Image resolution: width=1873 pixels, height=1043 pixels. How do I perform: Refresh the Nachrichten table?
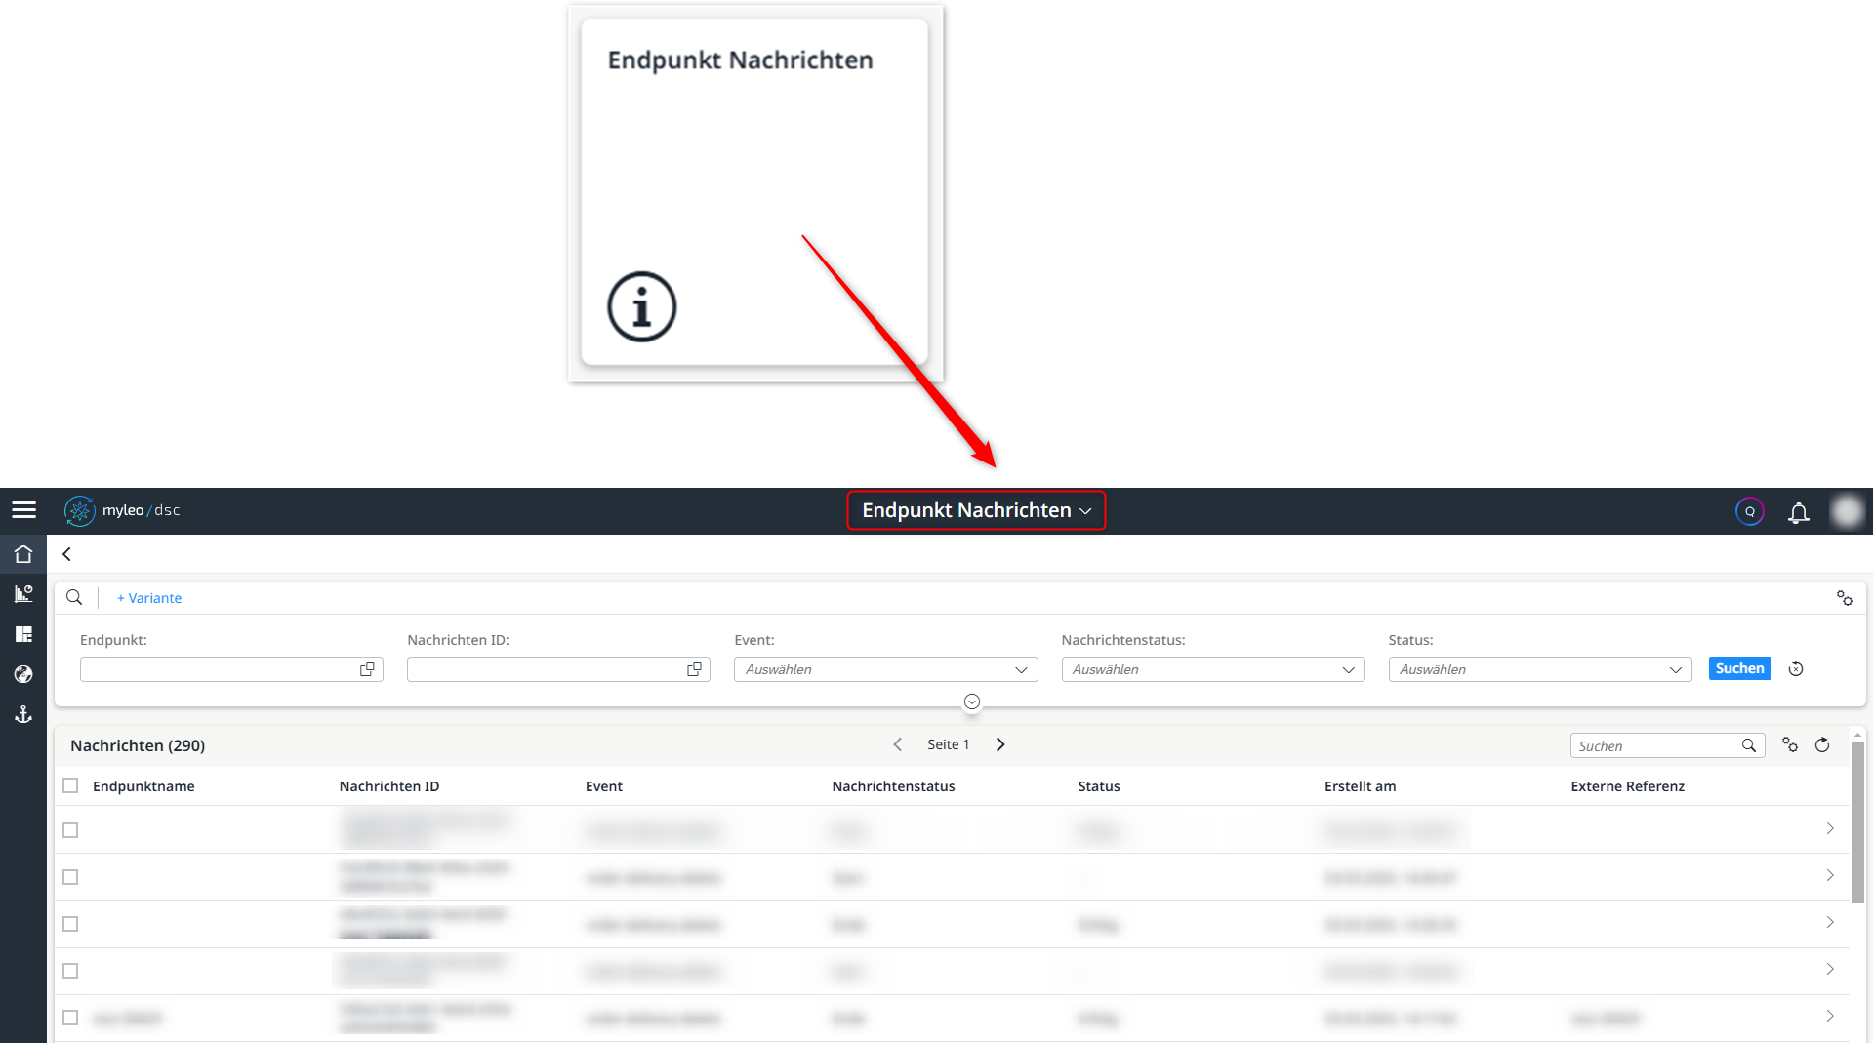1821,744
